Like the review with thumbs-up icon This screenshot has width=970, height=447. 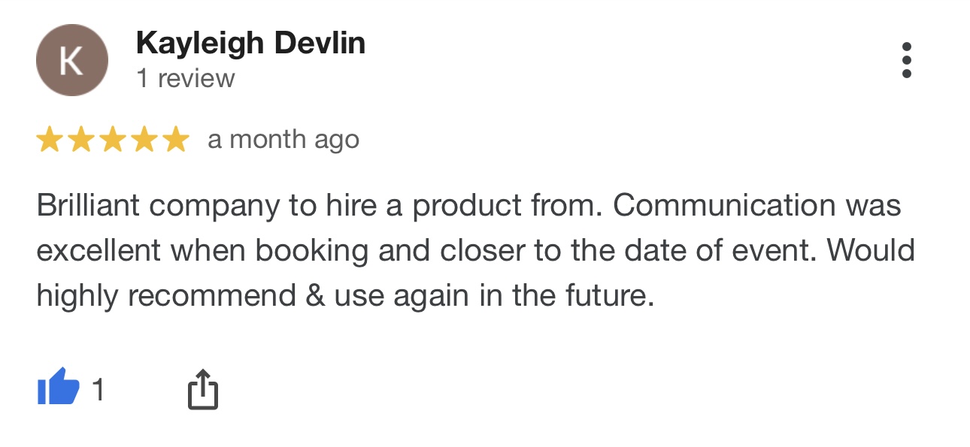click(58, 388)
